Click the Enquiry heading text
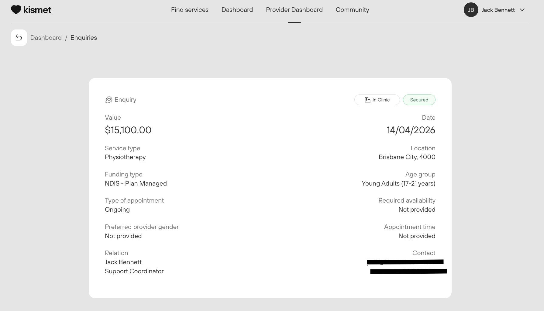This screenshot has width=544, height=311. tap(125, 100)
